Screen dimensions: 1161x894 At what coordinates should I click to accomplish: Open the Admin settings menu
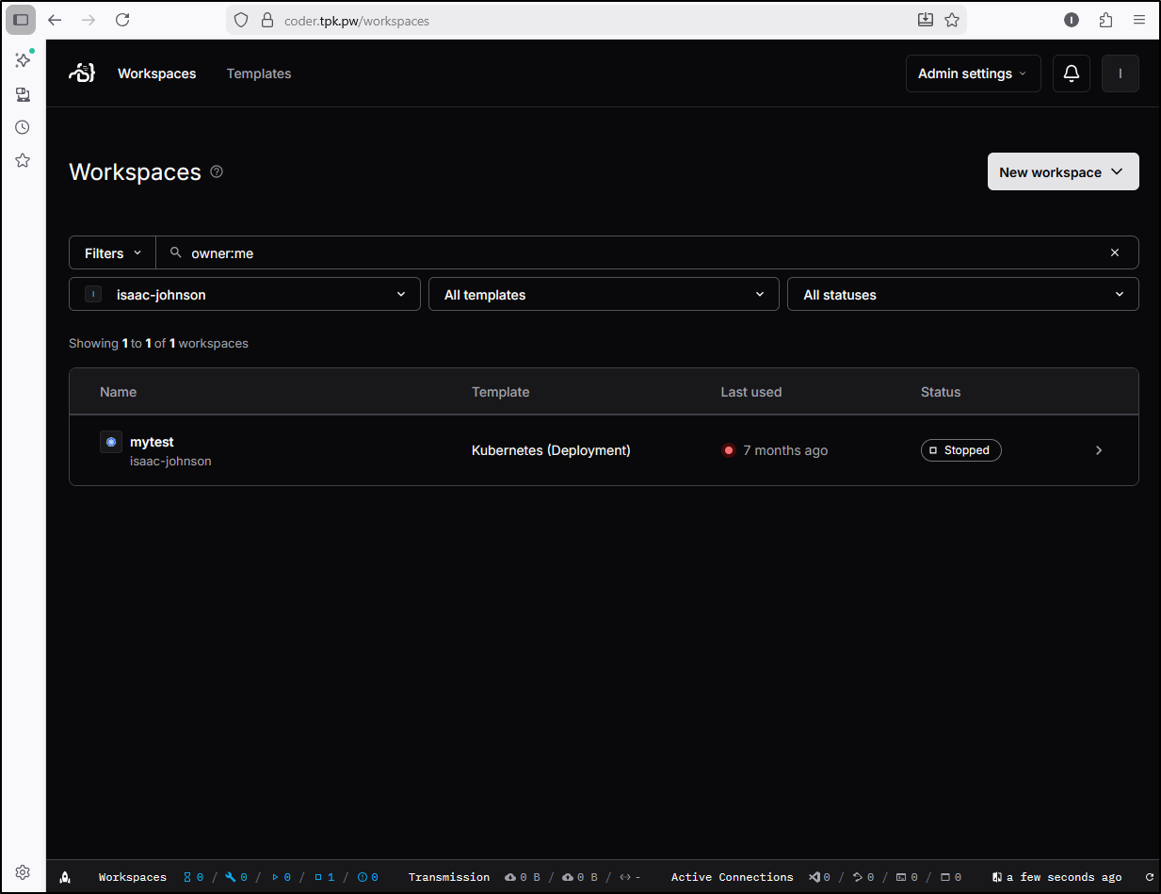click(973, 73)
